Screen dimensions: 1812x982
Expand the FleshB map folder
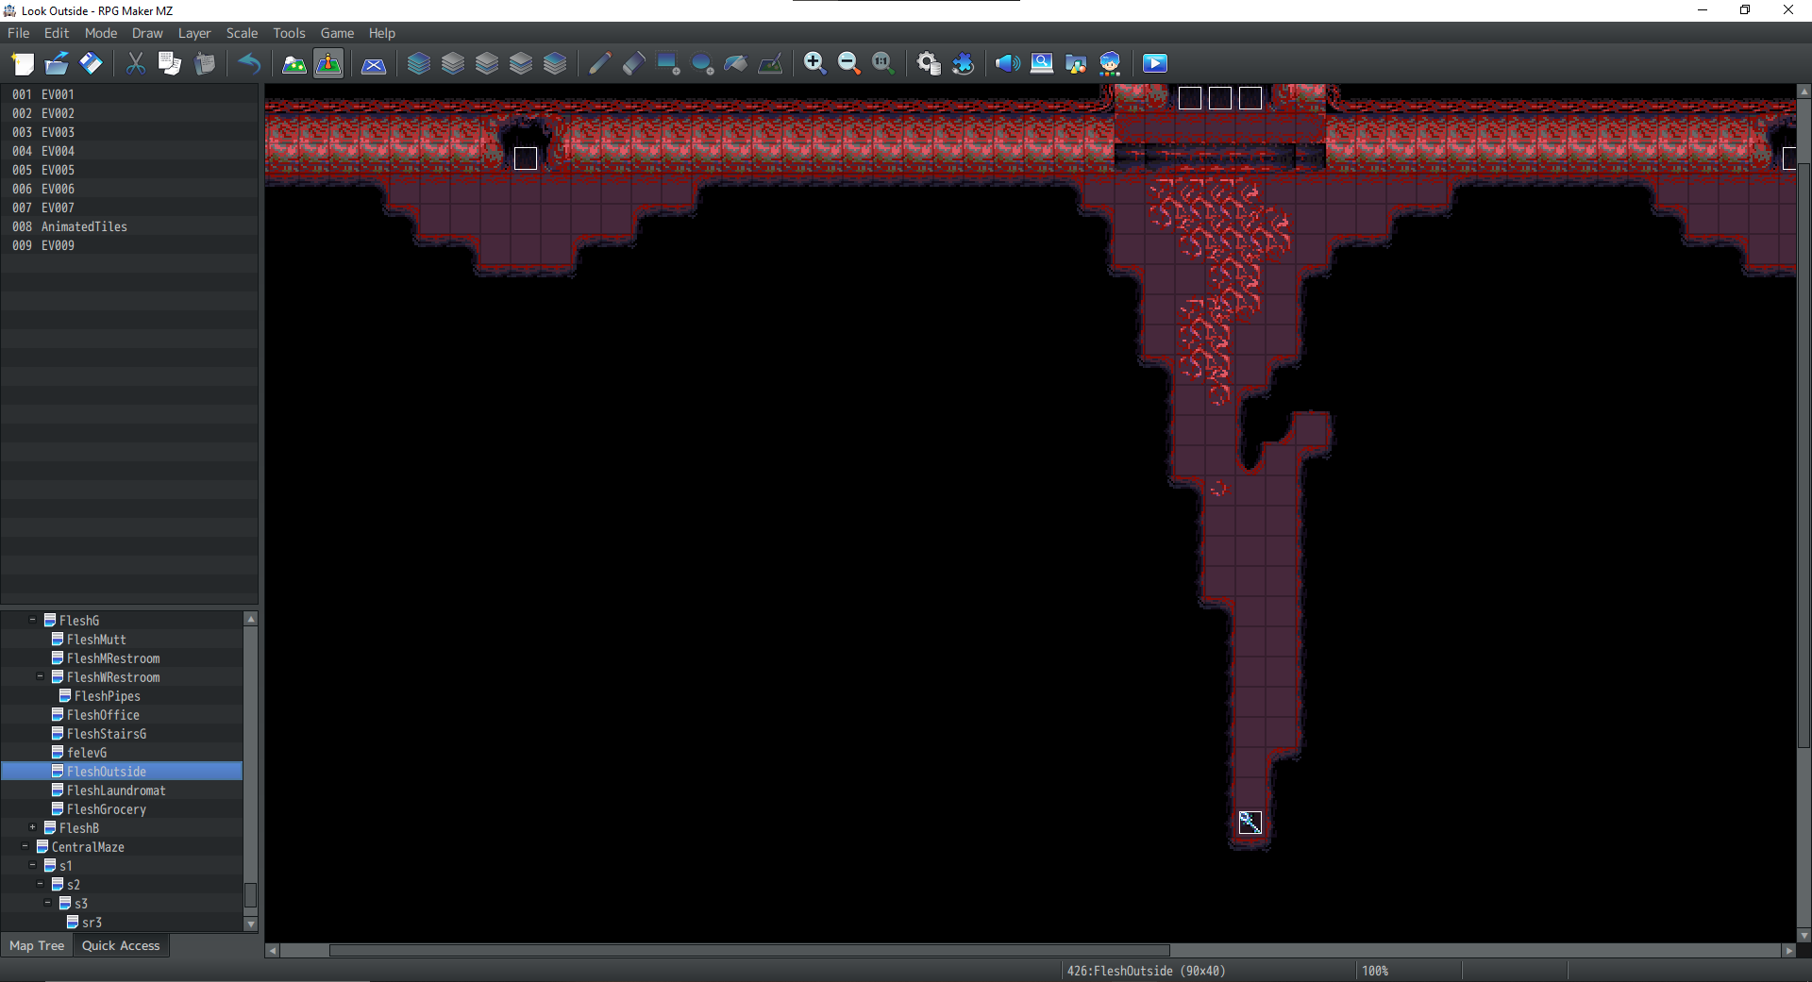click(33, 827)
